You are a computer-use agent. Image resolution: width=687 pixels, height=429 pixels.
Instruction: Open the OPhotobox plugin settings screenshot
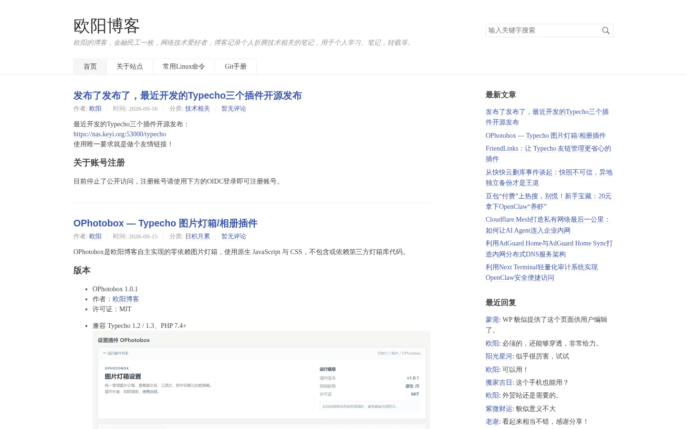(261, 380)
